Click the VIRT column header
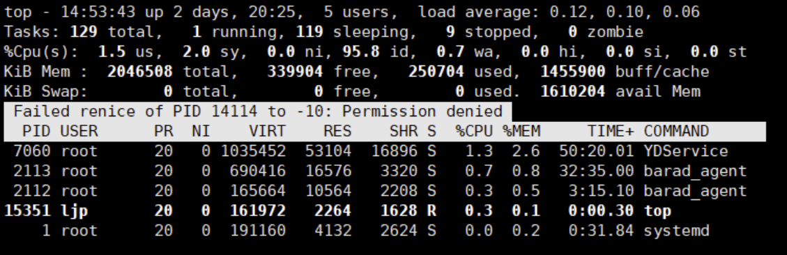787x255 pixels. coord(267,132)
